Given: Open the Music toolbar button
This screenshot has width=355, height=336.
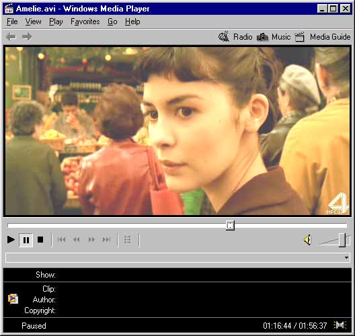Looking at the screenshot, I should [x=274, y=37].
